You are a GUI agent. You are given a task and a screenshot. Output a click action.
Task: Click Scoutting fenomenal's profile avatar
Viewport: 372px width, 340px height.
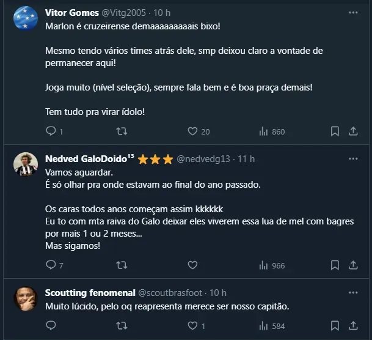pos(25,298)
